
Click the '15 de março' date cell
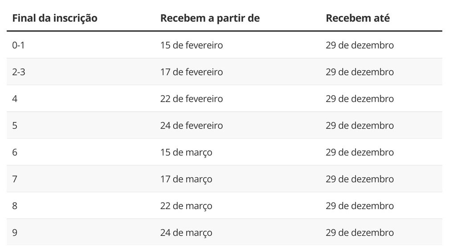[x=186, y=153]
